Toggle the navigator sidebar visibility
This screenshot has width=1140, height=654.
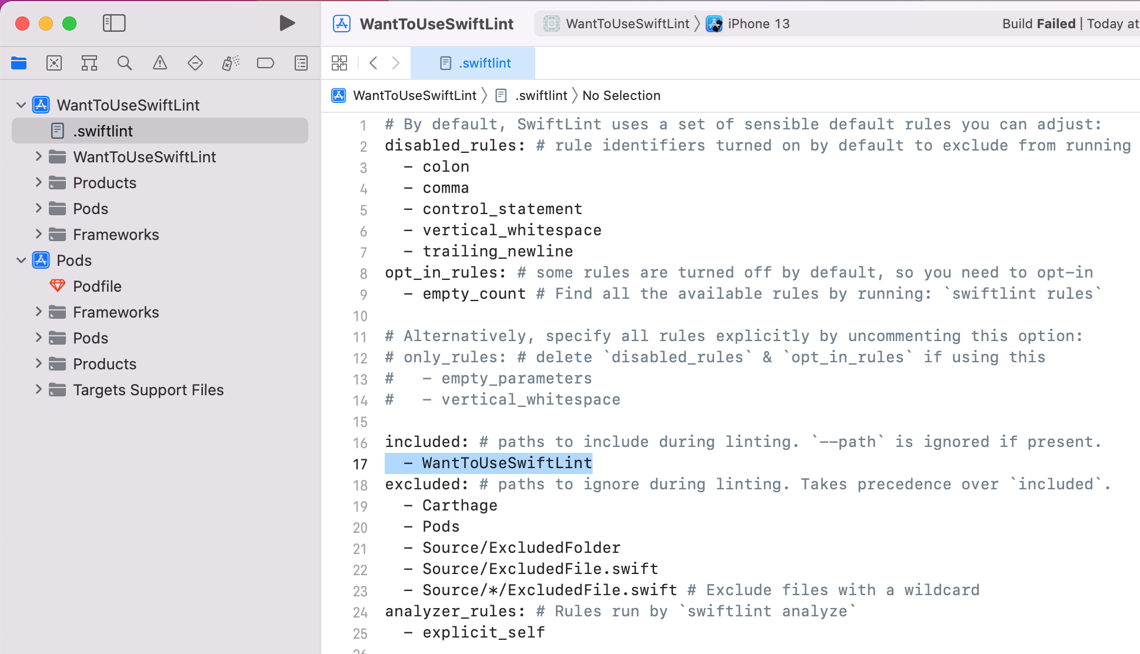pos(114,24)
